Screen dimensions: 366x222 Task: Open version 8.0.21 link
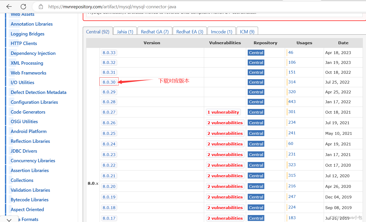click(x=109, y=176)
